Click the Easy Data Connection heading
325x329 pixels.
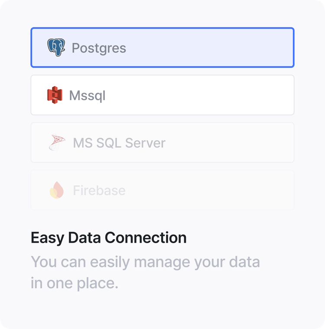108,238
